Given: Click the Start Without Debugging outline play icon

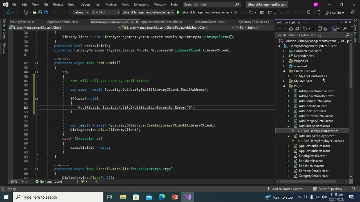Looking at the screenshot, I should (236, 12).
